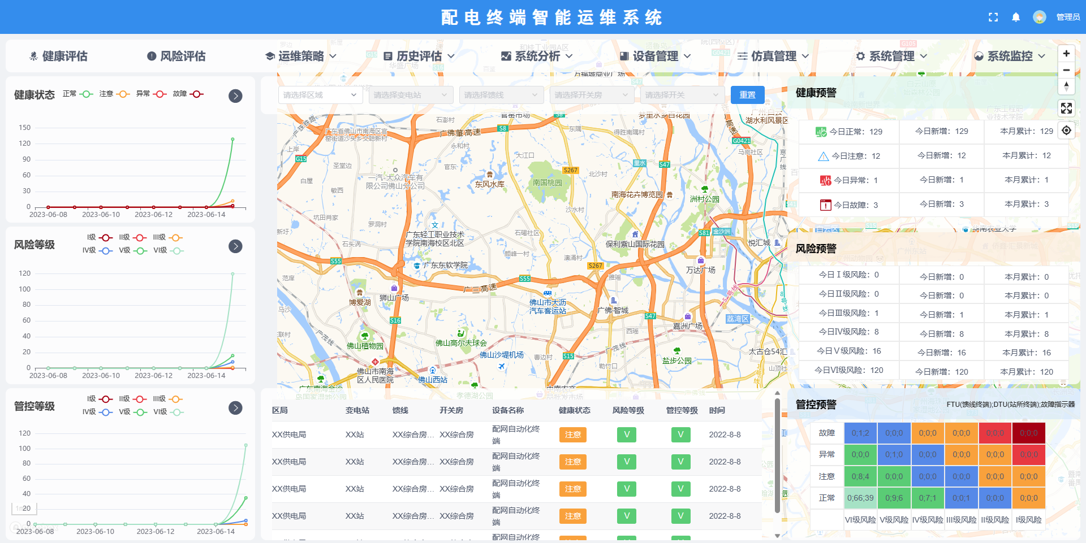
Task: Open the 仿真管理 menu
Action: click(773, 56)
